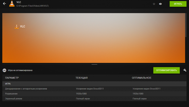The width and height of the screenshot is (189, 107).
Task: Toggle the eye visibility icon
Action: (160, 4)
